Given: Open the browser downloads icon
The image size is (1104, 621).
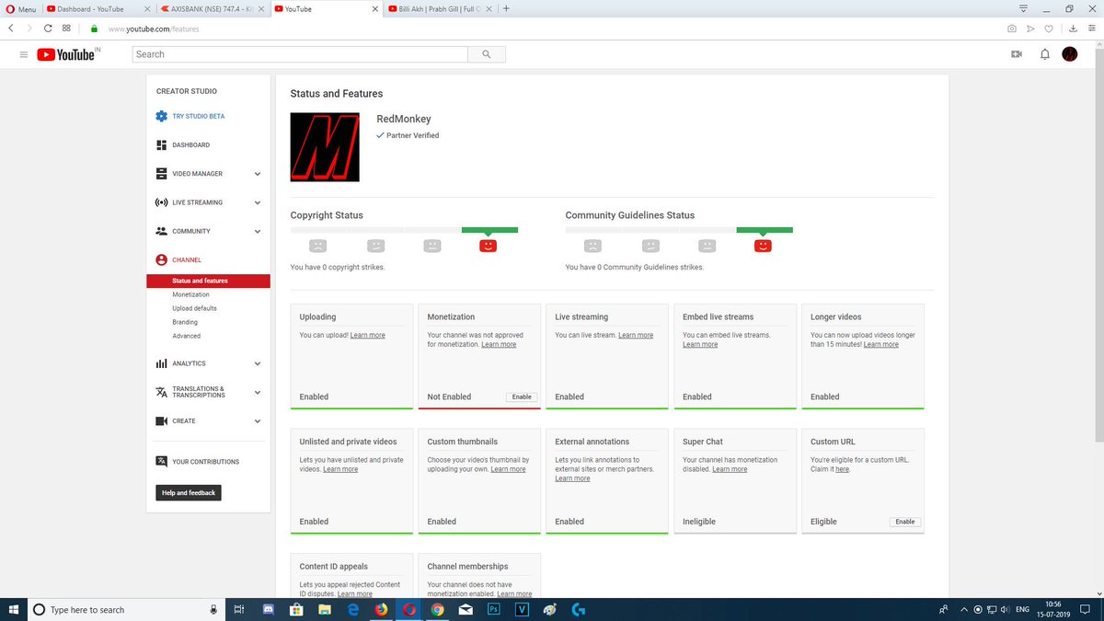Looking at the screenshot, I should point(1073,29).
